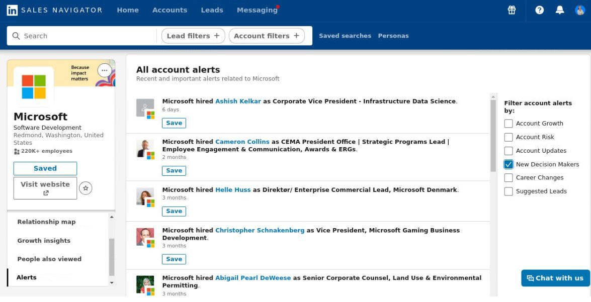Image resolution: width=591 pixels, height=302 pixels.
Task: Expand the Lead filters dropdown
Action: [193, 36]
